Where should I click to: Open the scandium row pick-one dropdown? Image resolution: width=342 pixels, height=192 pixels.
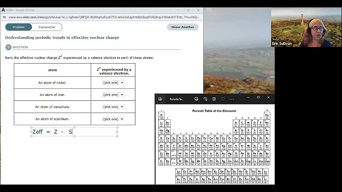tap(113, 119)
